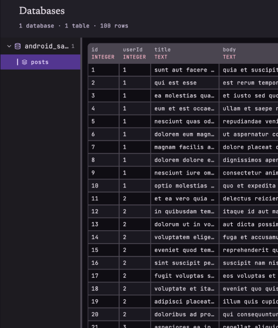Click userId cell in row with id 7
Viewport: 278px width, 328px height.
(x=135, y=147)
